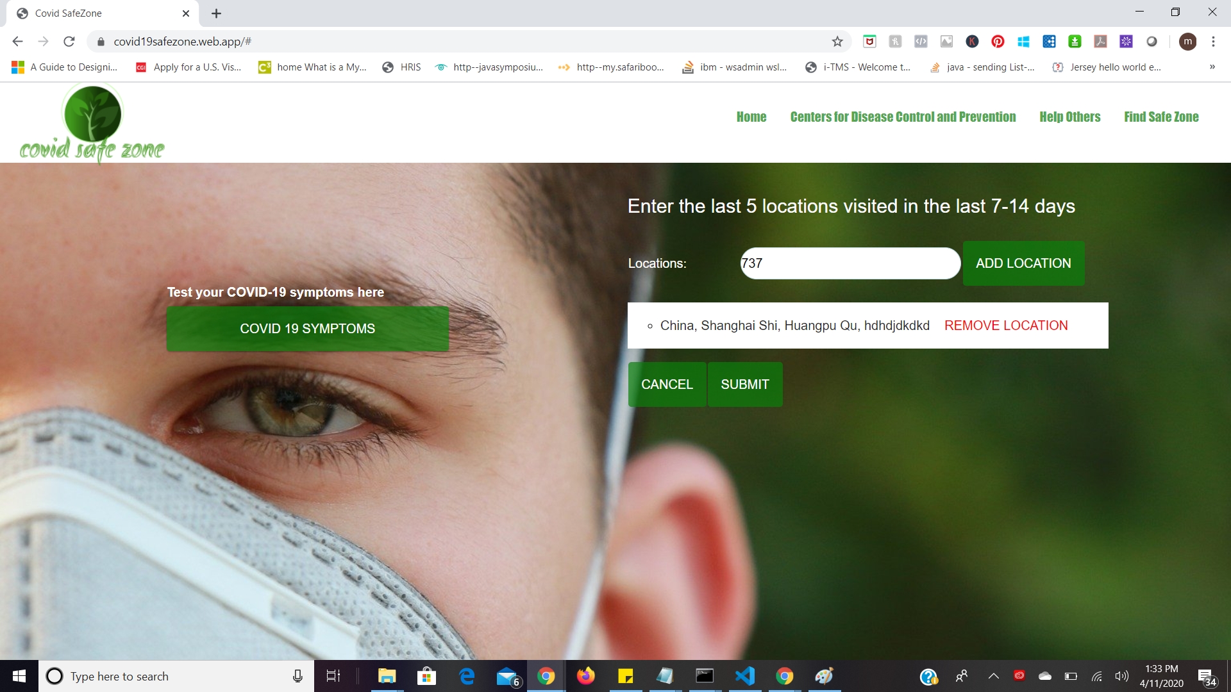Open Task View in the taskbar
The height and width of the screenshot is (692, 1231).
(x=333, y=676)
